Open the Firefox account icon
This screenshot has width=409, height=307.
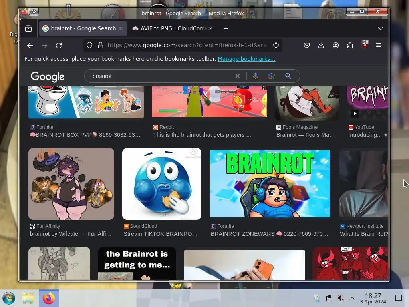[x=336, y=46]
